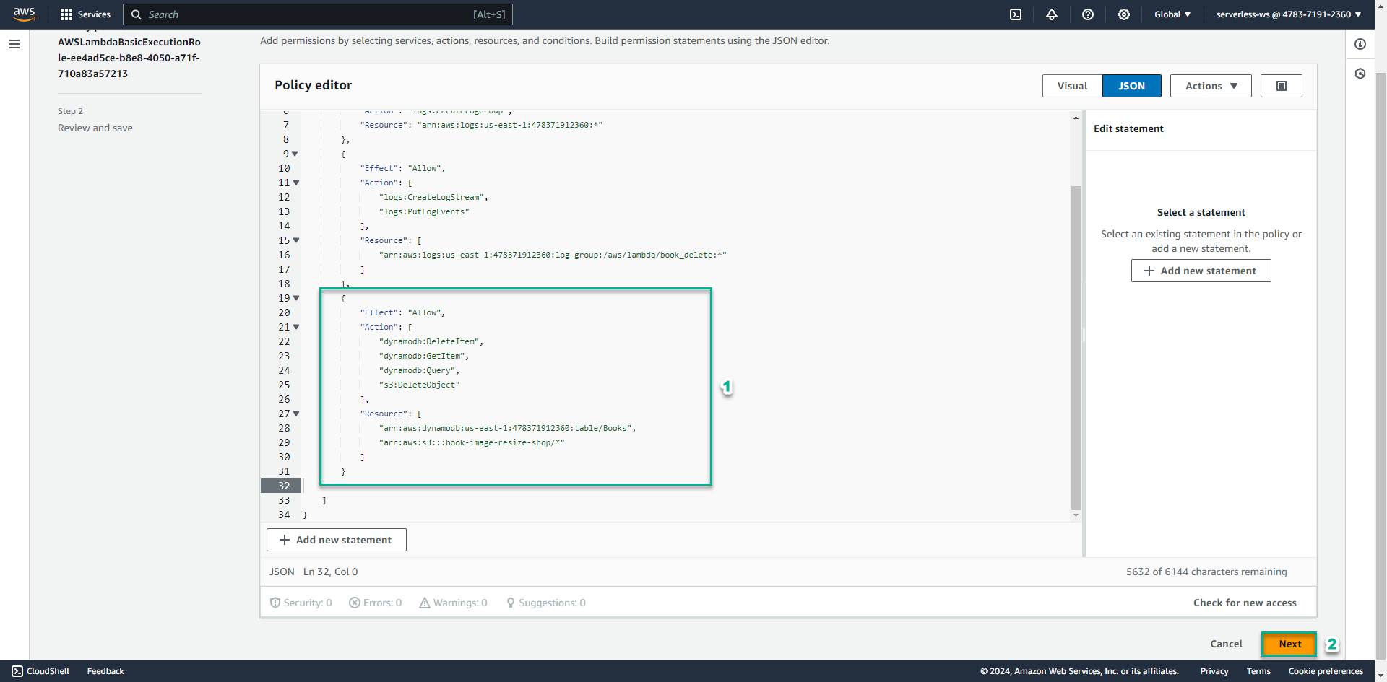Click the editor scroll up arrow

click(x=1076, y=118)
